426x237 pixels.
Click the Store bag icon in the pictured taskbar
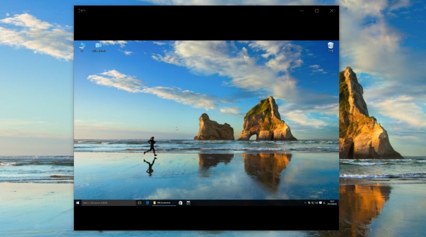click(x=181, y=203)
